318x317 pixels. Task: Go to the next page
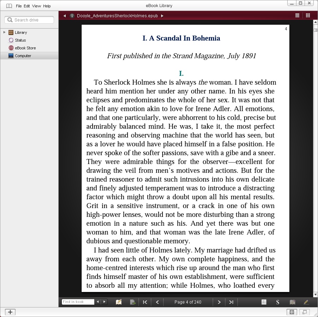click(x=219, y=302)
